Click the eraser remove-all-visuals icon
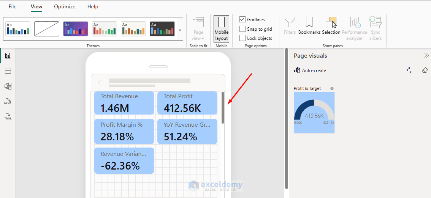Image resolution: width=431 pixels, height=198 pixels. (425, 71)
